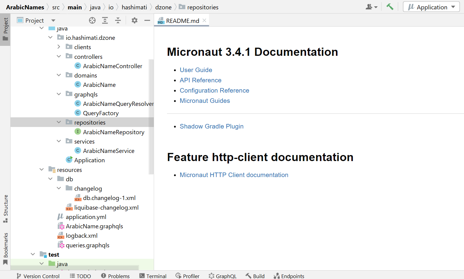Screen dimensions: 464x279
Task: Open the user account icon menu
Action: coord(371,7)
